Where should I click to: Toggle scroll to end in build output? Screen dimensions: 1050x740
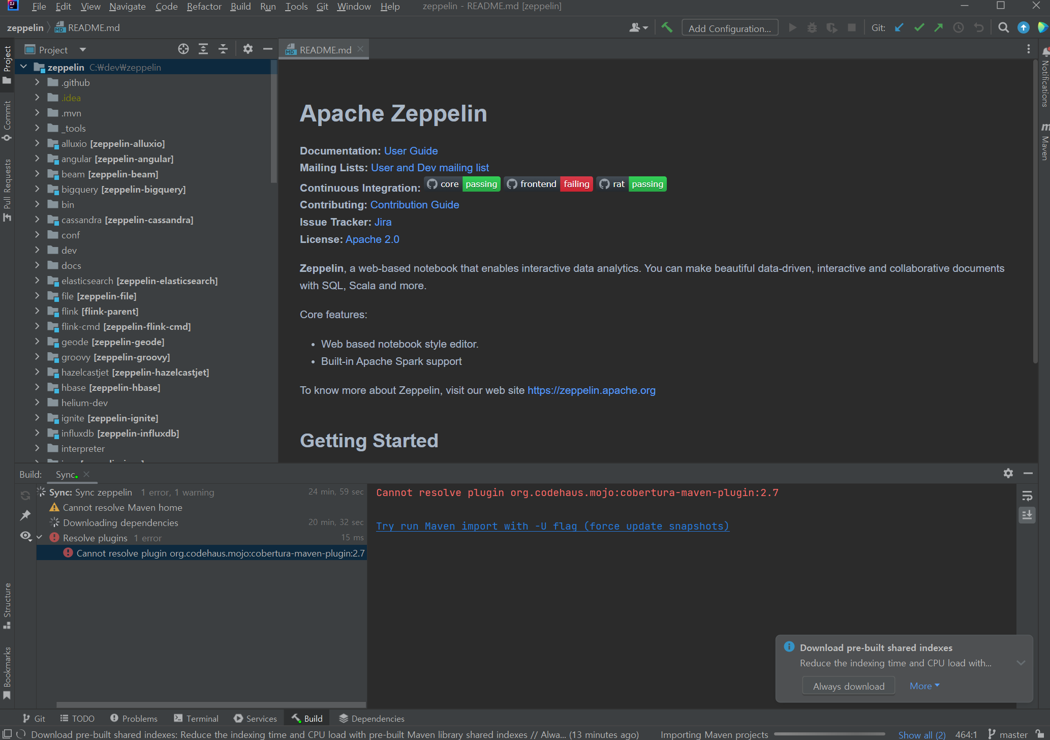1027,515
